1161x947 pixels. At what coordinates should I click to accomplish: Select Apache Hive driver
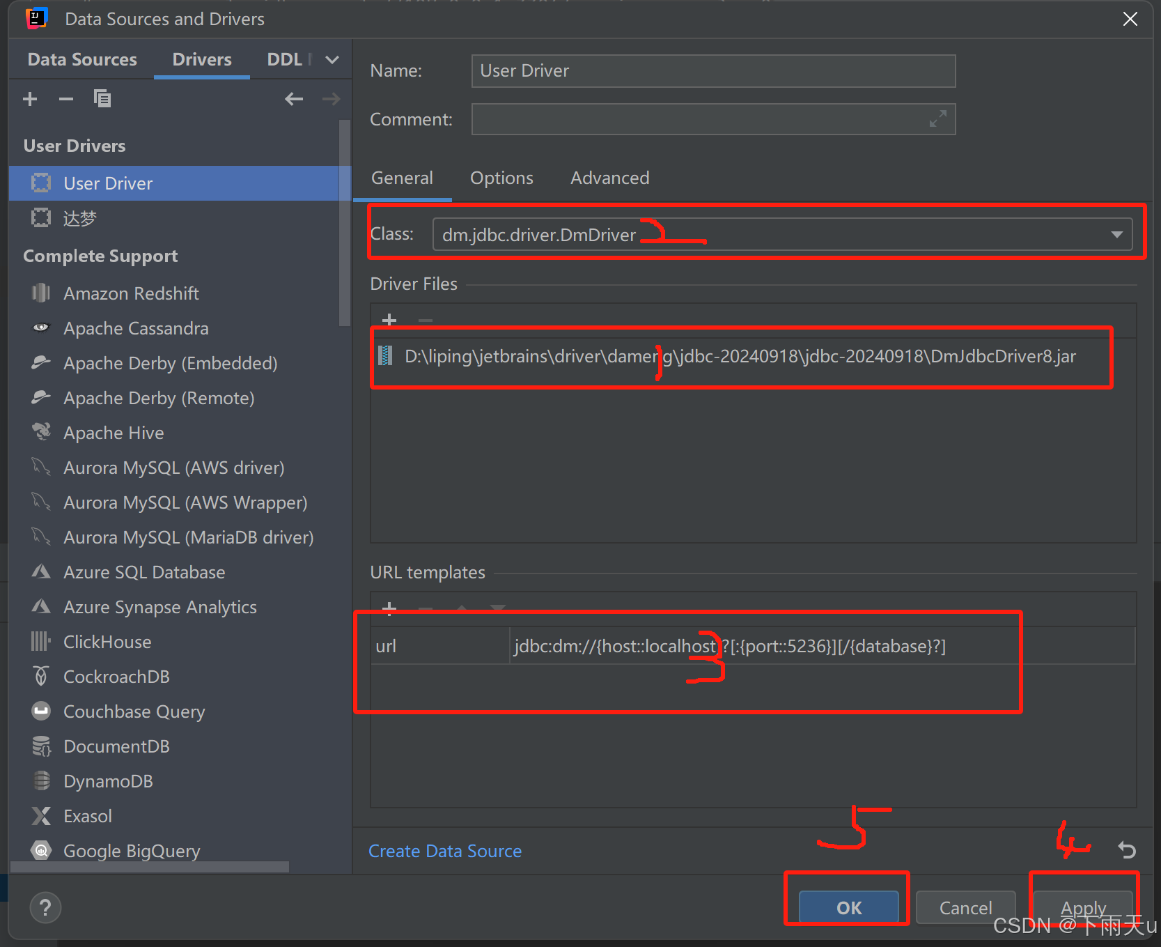pos(174,432)
